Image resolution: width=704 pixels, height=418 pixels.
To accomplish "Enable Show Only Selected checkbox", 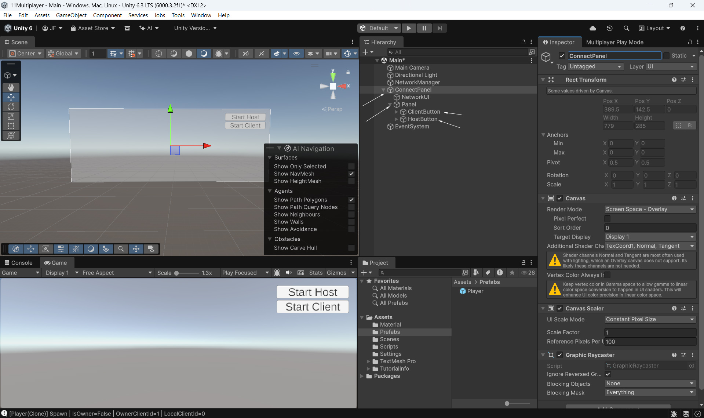I will coord(351,166).
